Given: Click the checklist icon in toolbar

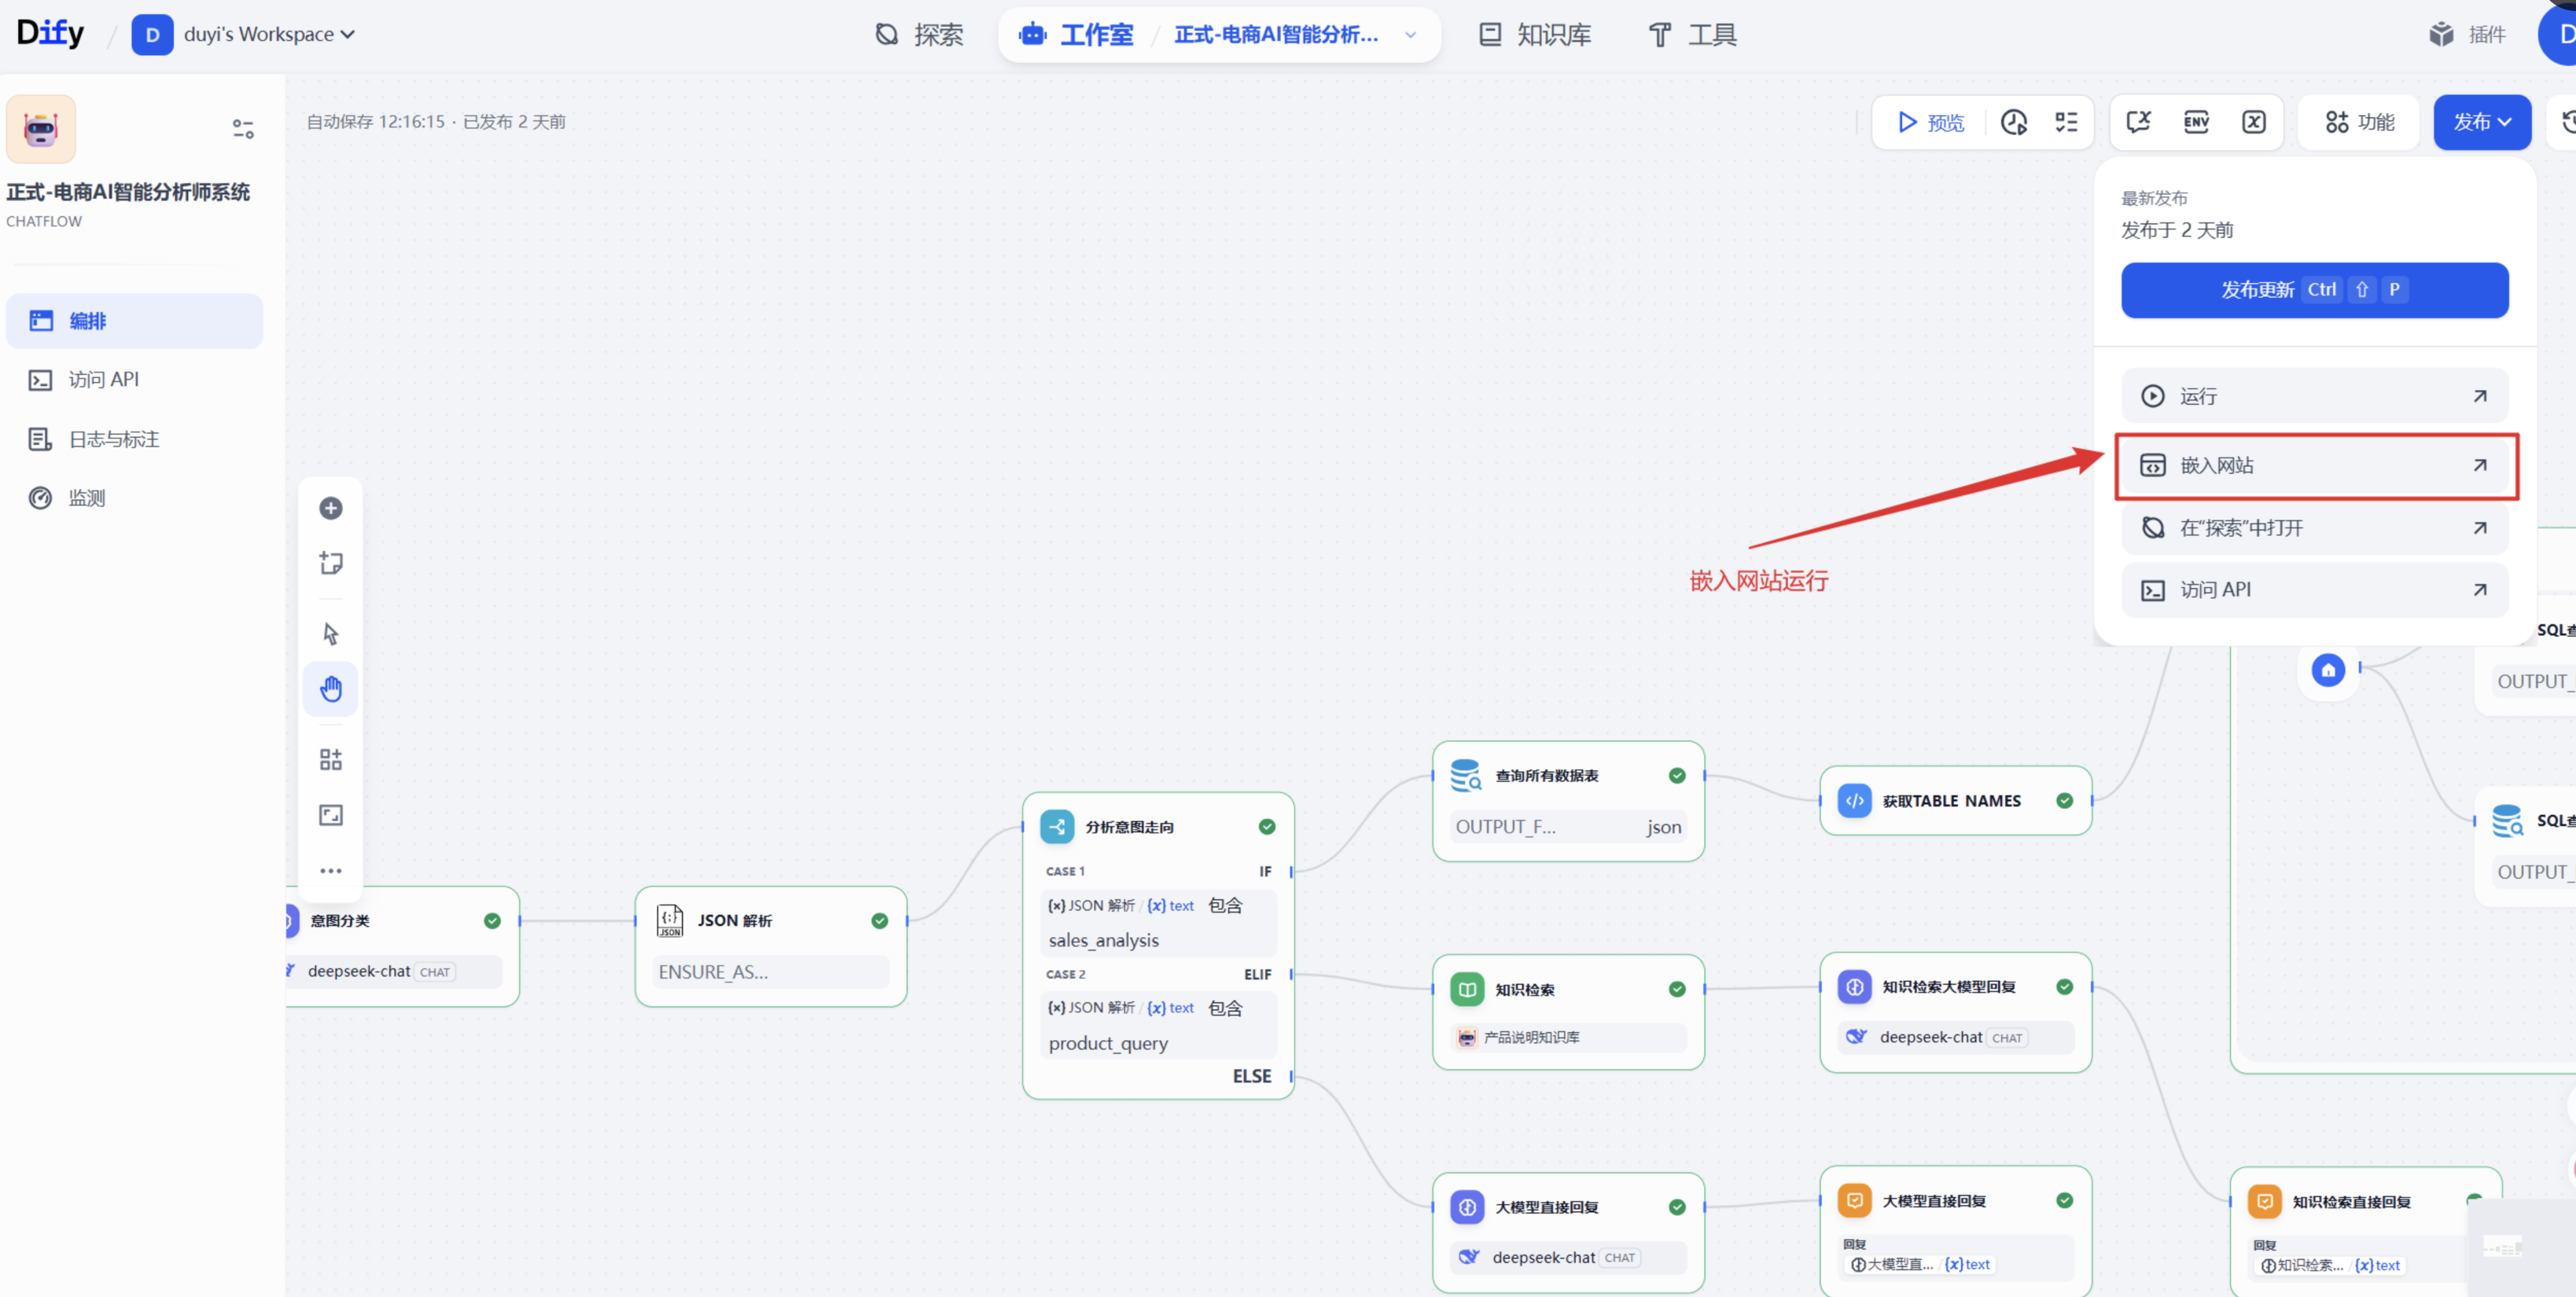Looking at the screenshot, I should pyautogui.click(x=2067, y=122).
